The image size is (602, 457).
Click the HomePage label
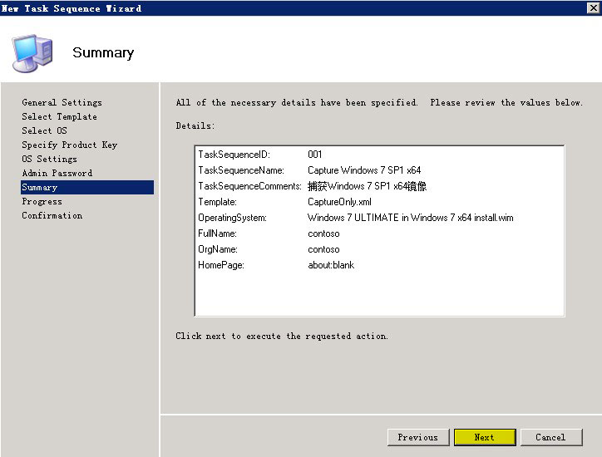(x=221, y=265)
